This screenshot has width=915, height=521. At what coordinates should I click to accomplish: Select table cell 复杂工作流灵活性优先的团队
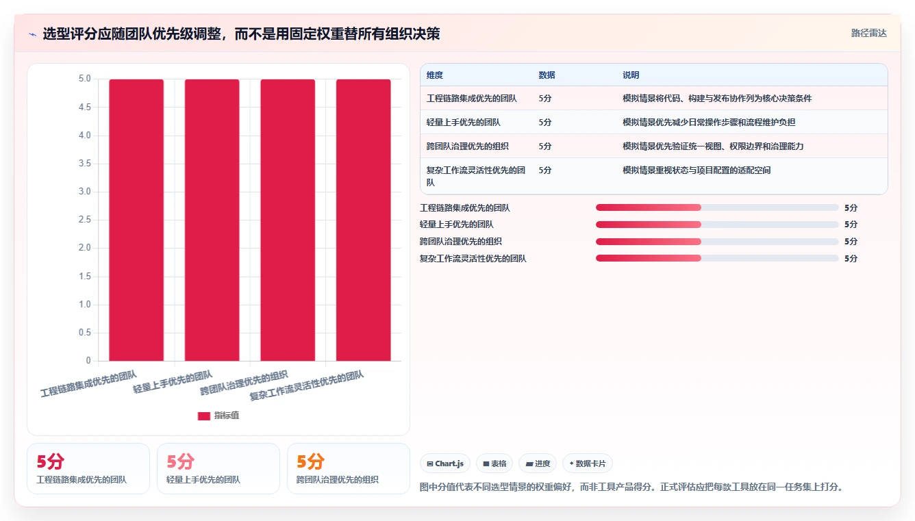(476, 176)
